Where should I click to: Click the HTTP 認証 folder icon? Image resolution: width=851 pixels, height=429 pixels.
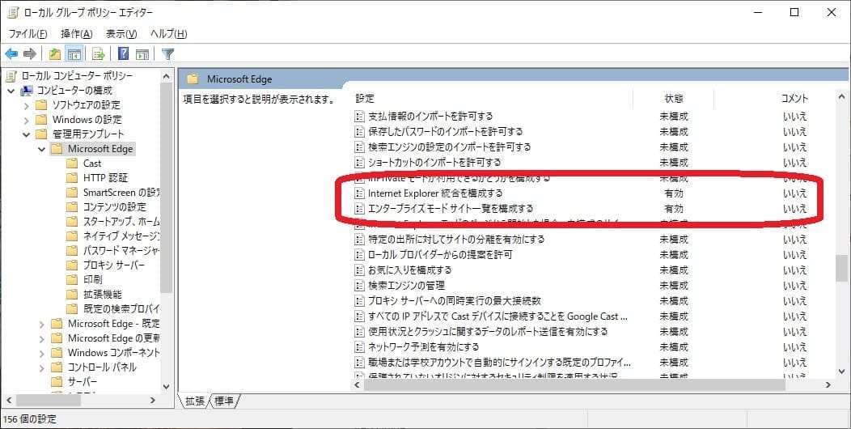click(x=72, y=177)
